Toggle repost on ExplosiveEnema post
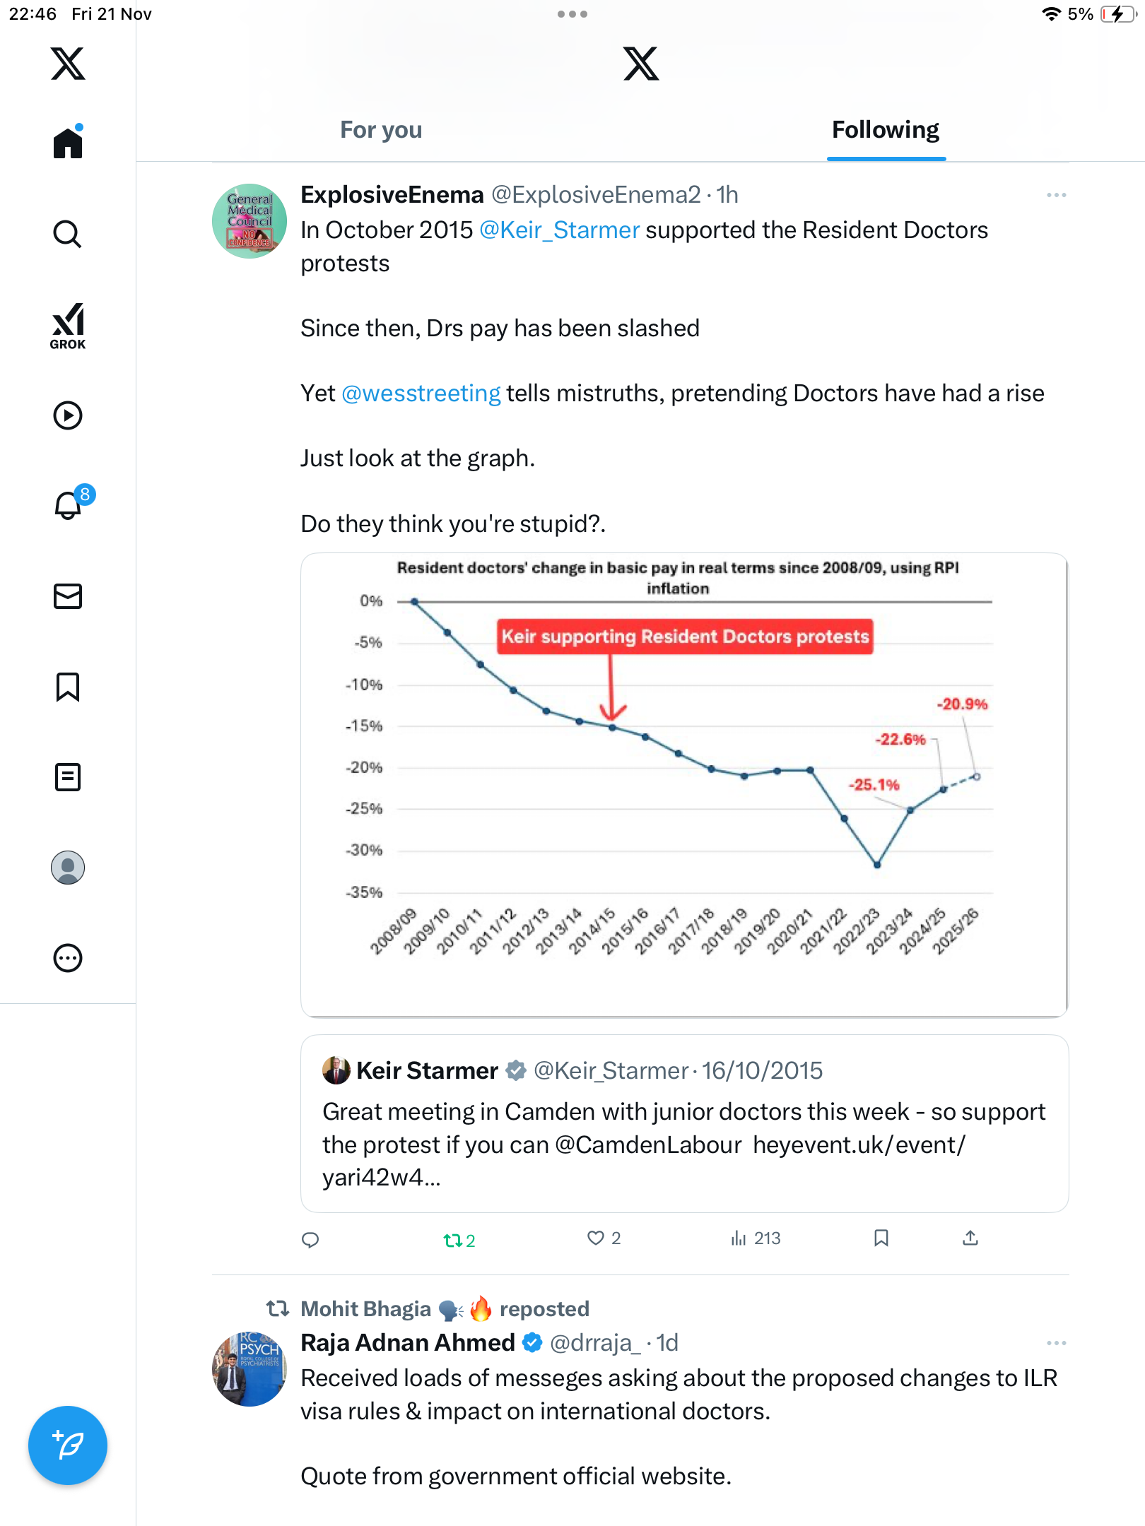Image resolution: width=1145 pixels, height=1526 pixels. [x=453, y=1240]
